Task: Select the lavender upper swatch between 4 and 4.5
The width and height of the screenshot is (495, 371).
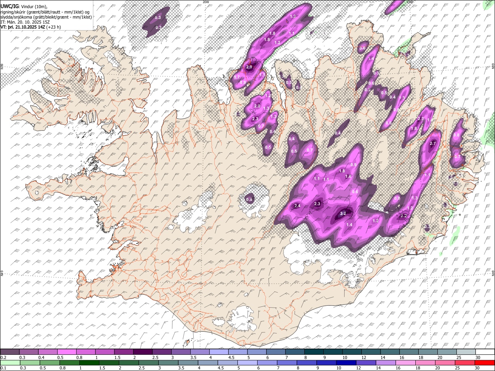Action: point(219,352)
